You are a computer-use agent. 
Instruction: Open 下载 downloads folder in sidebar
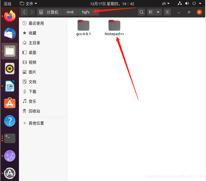tap(43, 92)
